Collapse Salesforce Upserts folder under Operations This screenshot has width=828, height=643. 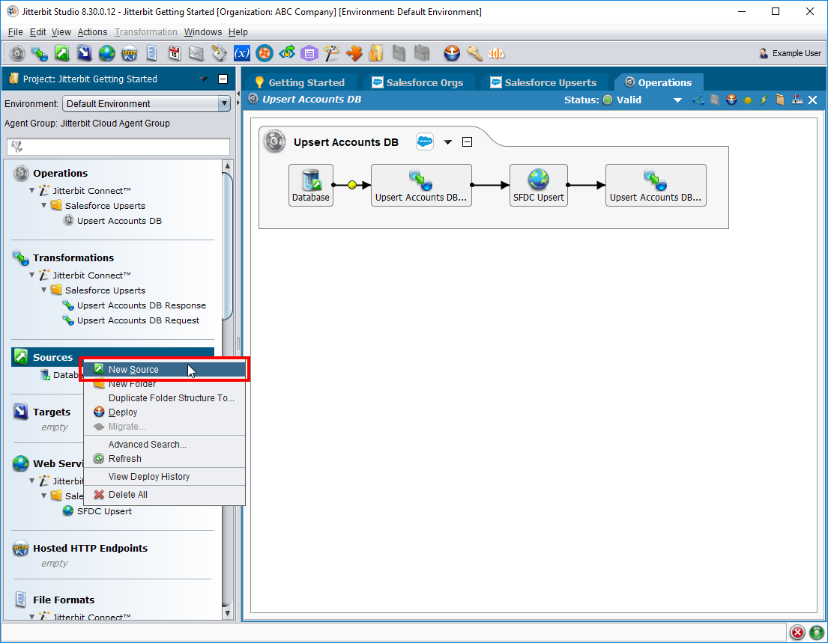tap(44, 206)
